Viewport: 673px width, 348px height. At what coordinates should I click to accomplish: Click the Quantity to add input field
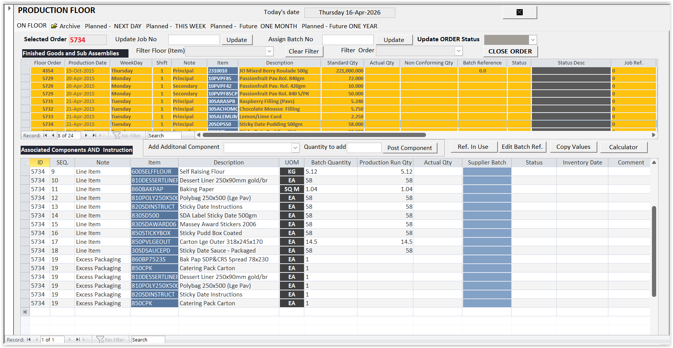(364, 148)
